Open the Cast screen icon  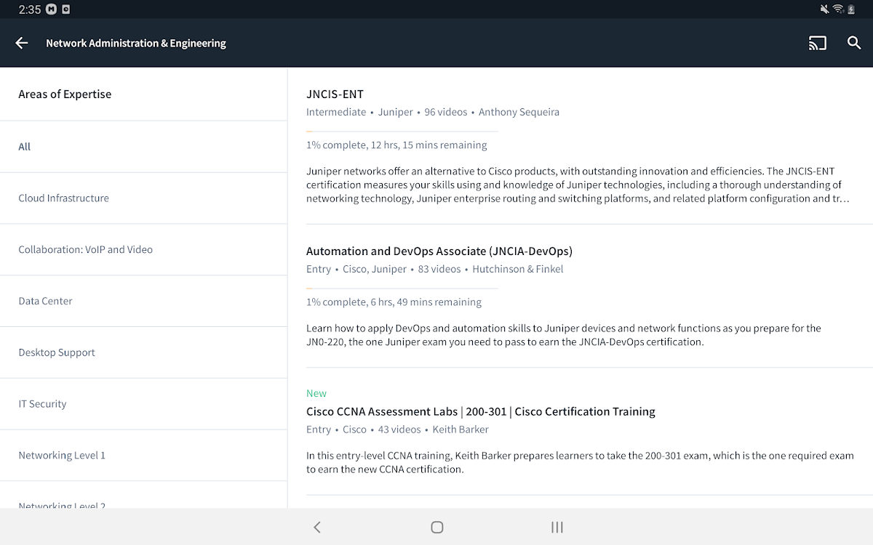817,43
